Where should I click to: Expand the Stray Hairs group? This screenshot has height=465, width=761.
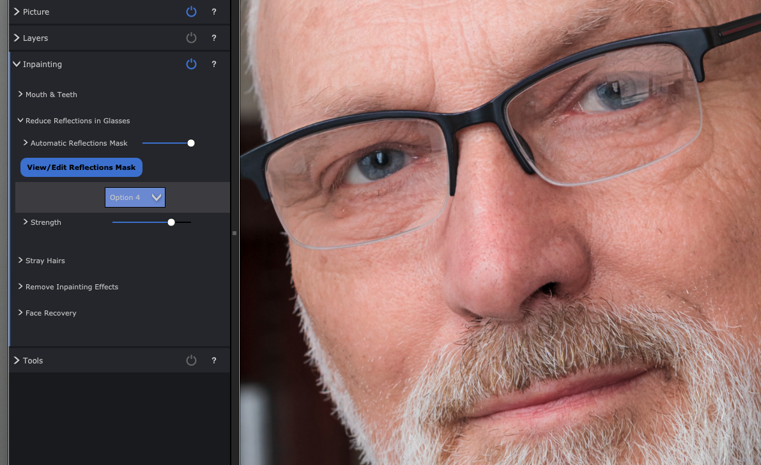tap(20, 260)
